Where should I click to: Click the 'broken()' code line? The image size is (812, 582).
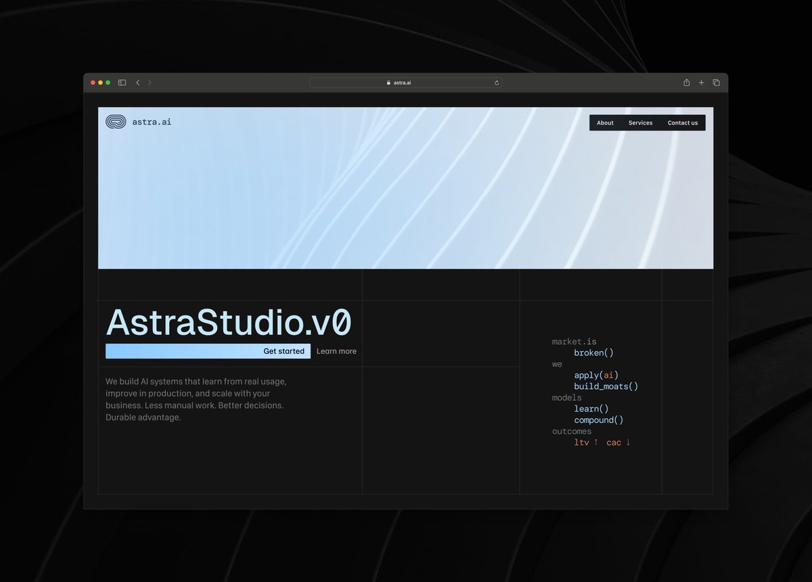click(x=594, y=353)
